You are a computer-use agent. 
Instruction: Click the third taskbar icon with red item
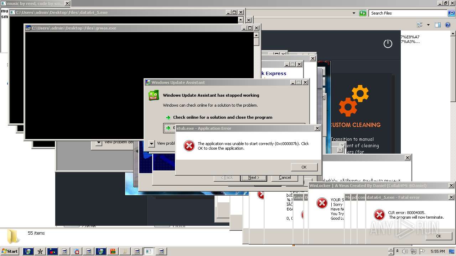click(52, 251)
